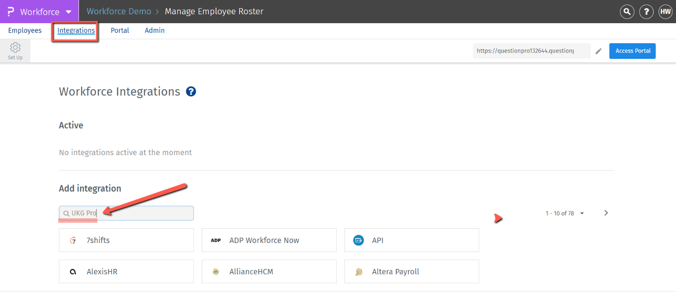Click the search magnifier icon in header
The height and width of the screenshot is (297, 676).
click(x=627, y=12)
